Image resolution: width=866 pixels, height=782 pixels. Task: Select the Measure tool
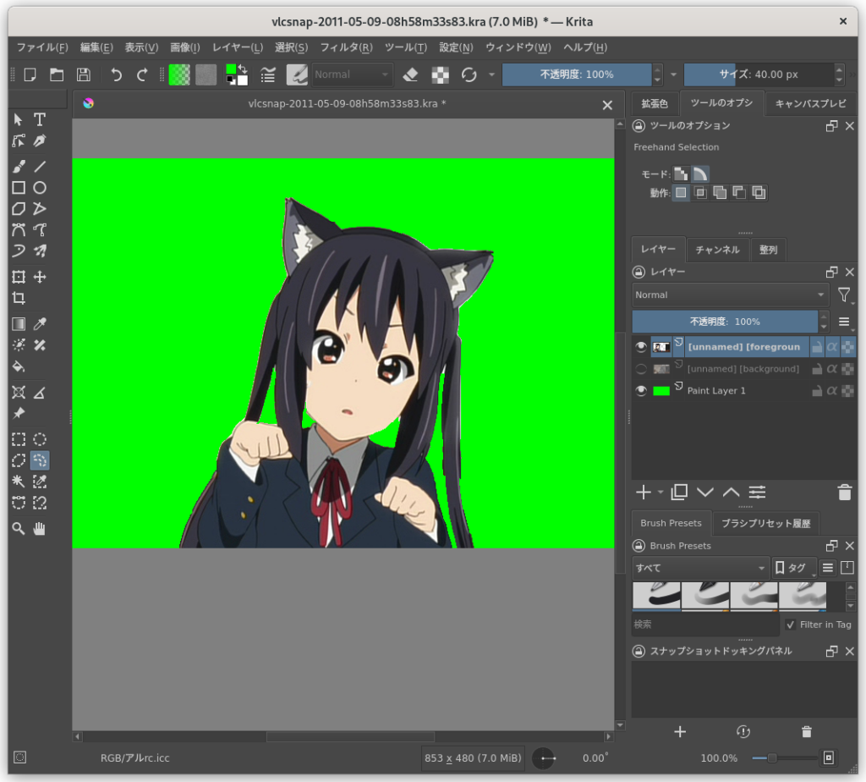[40, 393]
